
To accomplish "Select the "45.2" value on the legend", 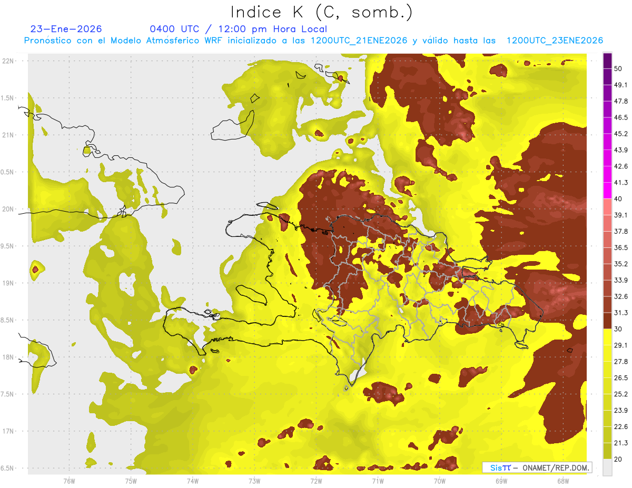I will 621,134.
